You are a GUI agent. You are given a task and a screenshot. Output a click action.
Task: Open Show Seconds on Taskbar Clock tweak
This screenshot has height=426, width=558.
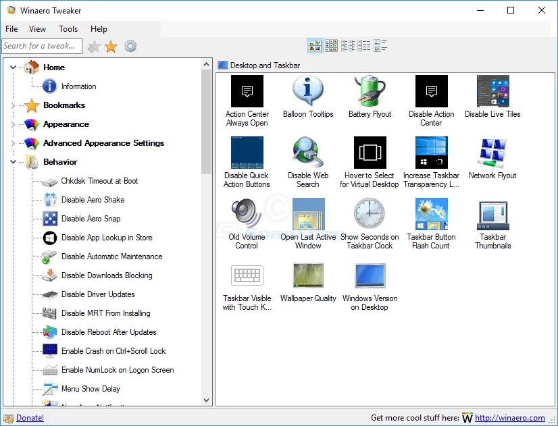coord(370,224)
